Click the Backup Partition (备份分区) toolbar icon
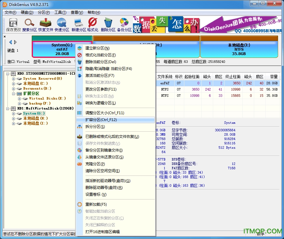 pyautogui.click(x=124, y=23)
